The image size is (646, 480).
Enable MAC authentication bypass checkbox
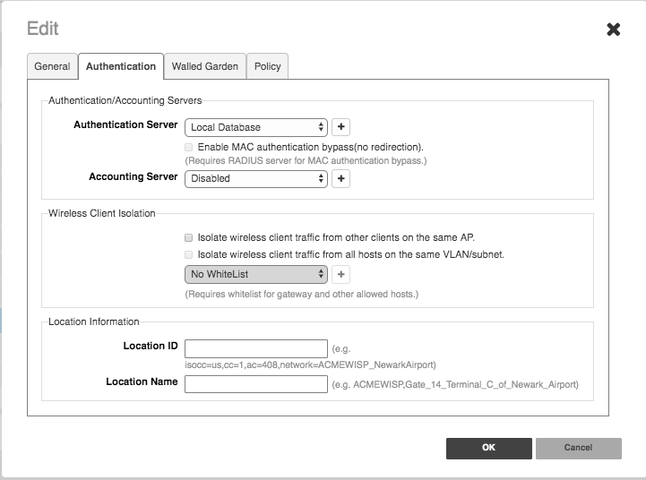[188, 147]
